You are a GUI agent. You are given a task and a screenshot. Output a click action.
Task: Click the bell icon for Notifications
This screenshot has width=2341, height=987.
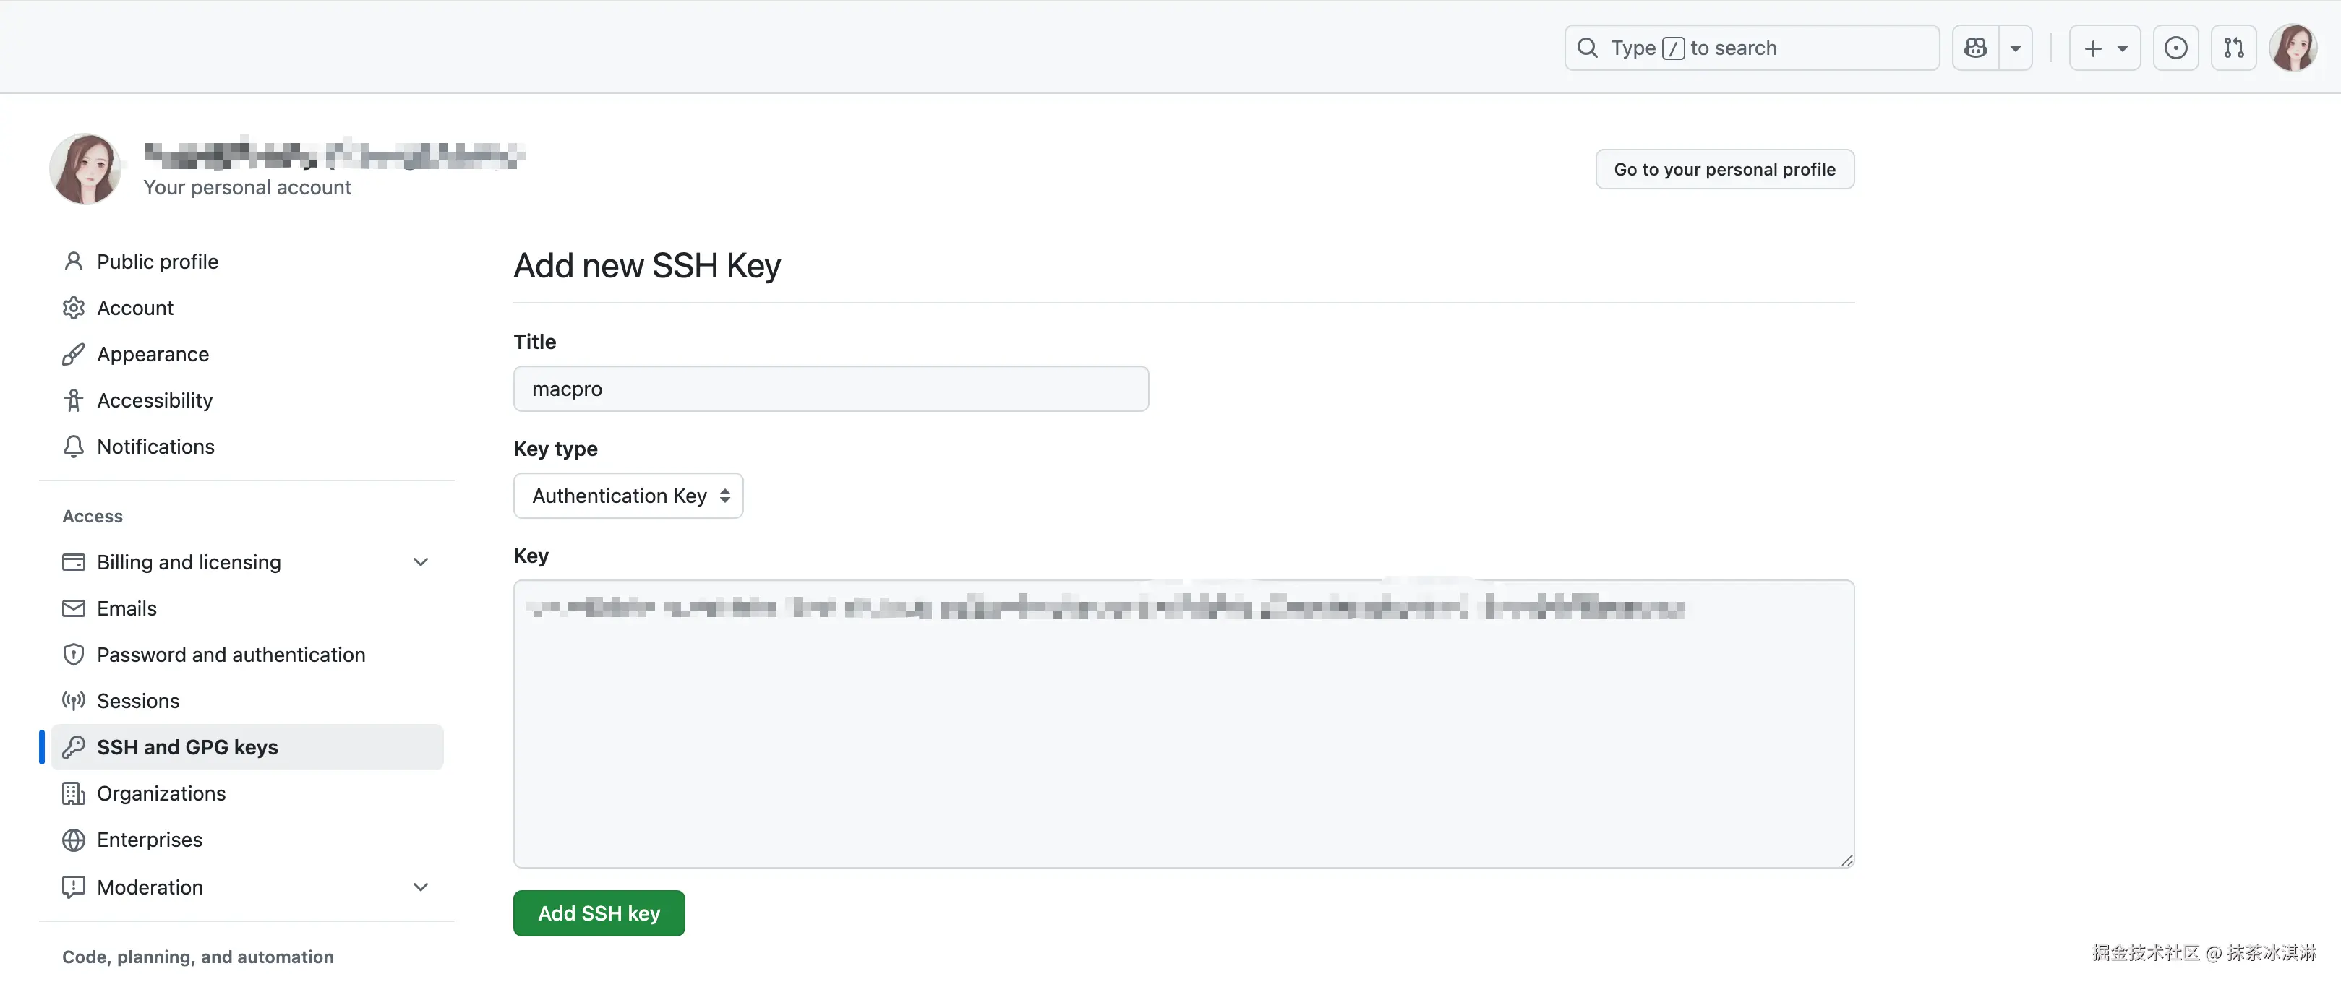tap(74, 447)
